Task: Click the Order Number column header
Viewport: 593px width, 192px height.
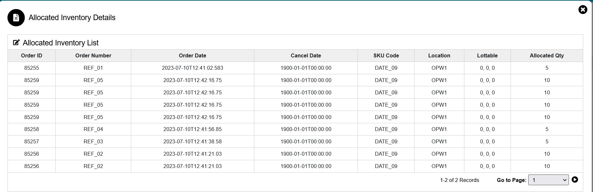Action: (x=93, y=55)
